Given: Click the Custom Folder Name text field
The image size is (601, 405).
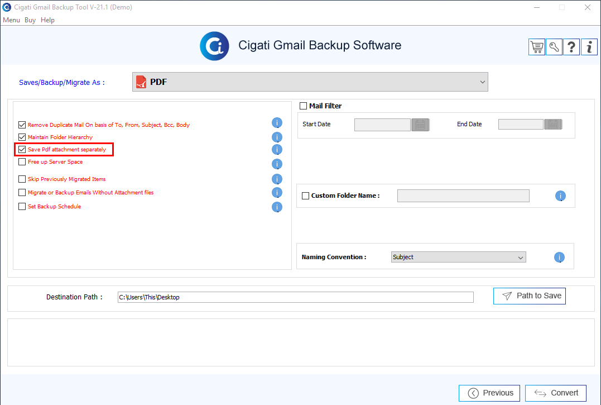Looking at the screenshot, I should tap(463, 196).
